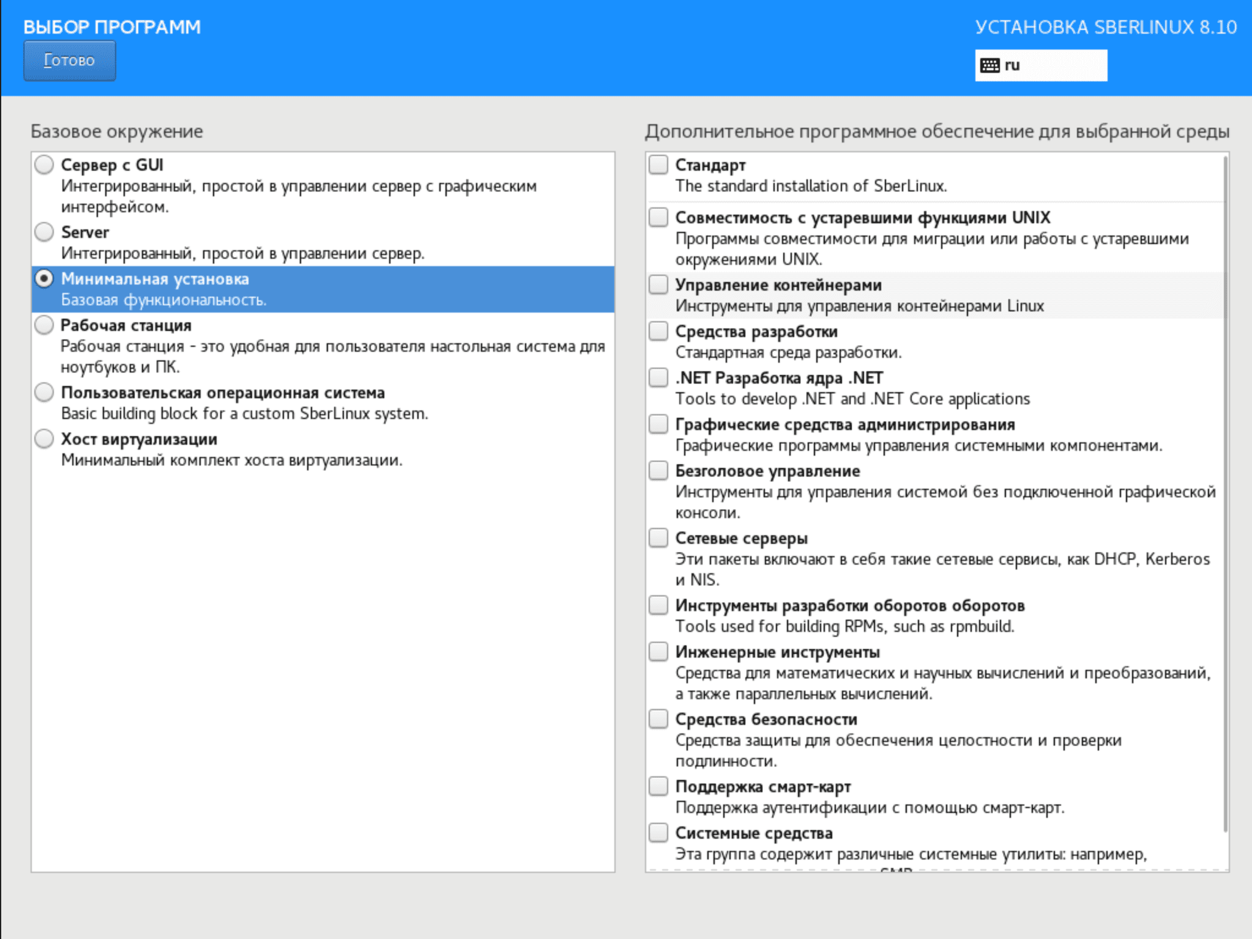Click the Server environment title
The image size is (1252, 939).
click(x=85, y=232)
